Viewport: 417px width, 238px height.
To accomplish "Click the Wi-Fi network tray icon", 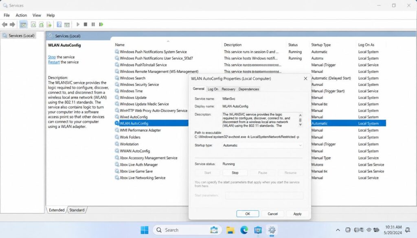I will (x=369, y=230).
